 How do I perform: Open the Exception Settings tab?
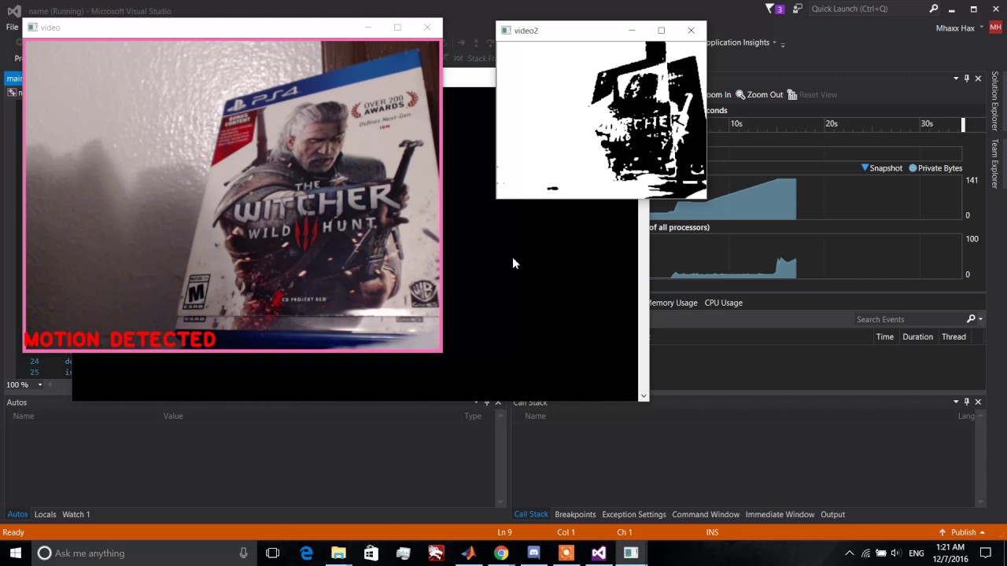[x=634, y=514]
